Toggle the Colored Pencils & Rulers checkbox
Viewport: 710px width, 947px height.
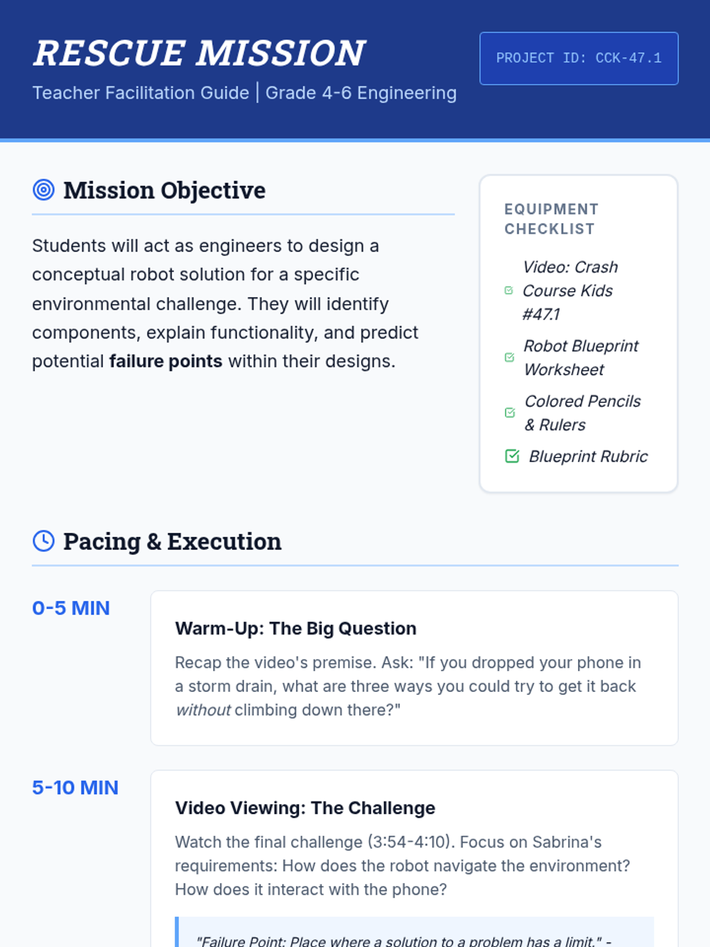click(x=510, y=413)
